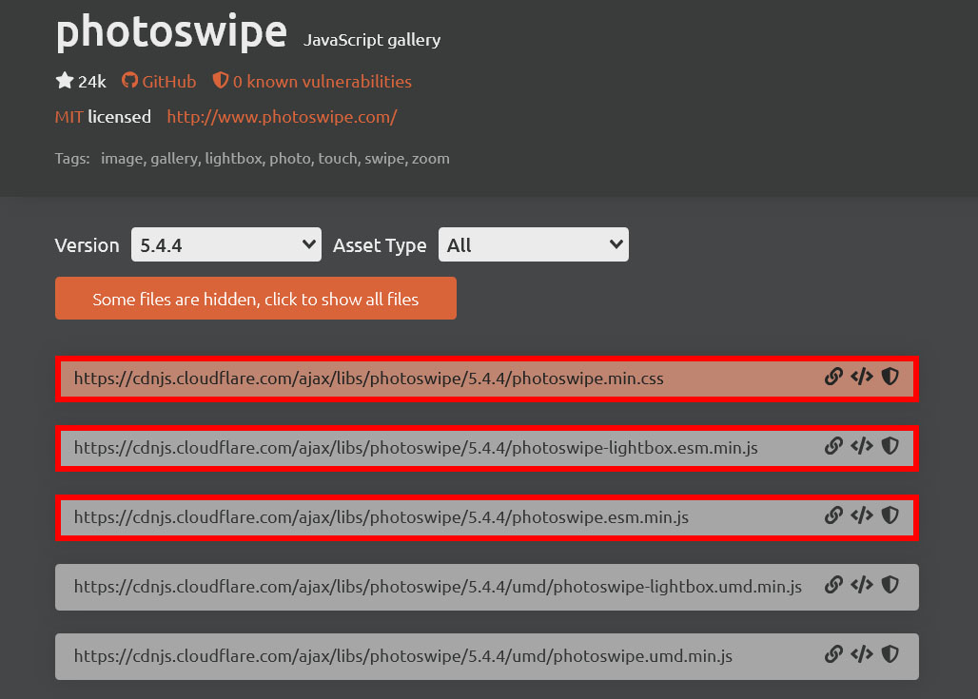Expand the Asset Type dropdown
This screenshot has height=699, width=978.
click(533, 244)
